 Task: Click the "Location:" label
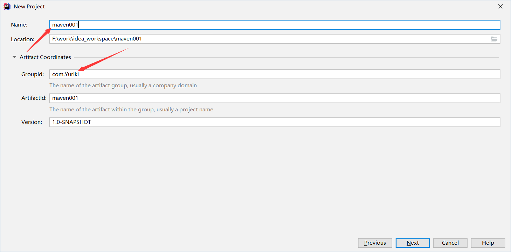pyautogui.click(x=23, y=39)
